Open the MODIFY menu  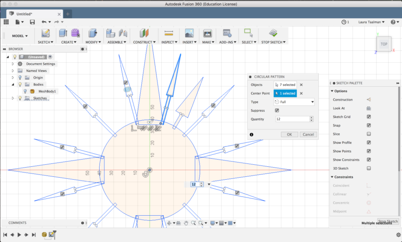[x=93, y=42]
